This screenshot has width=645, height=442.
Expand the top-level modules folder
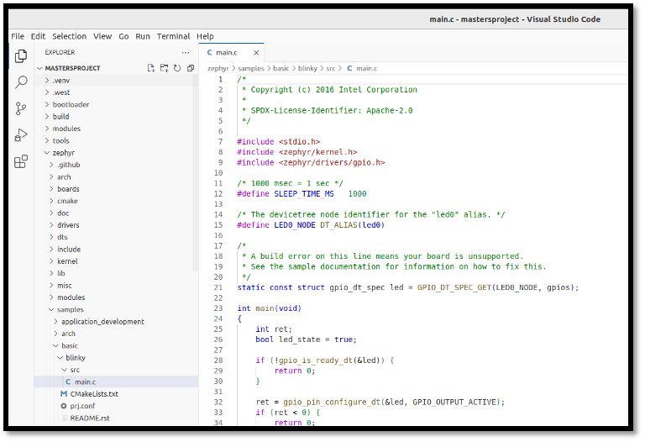[116, 129]
